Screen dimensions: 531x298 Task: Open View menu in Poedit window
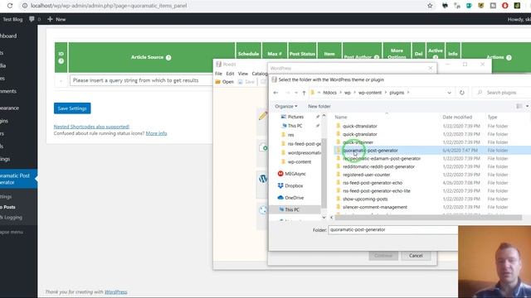click(243, 74)
